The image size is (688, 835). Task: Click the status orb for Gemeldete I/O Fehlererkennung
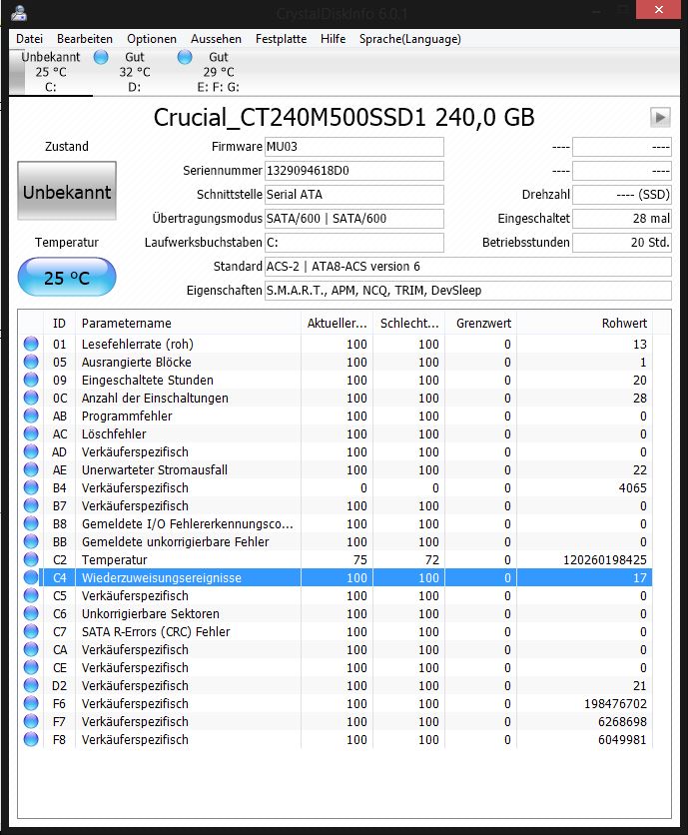pyautogui.click(x=31, y=524)
